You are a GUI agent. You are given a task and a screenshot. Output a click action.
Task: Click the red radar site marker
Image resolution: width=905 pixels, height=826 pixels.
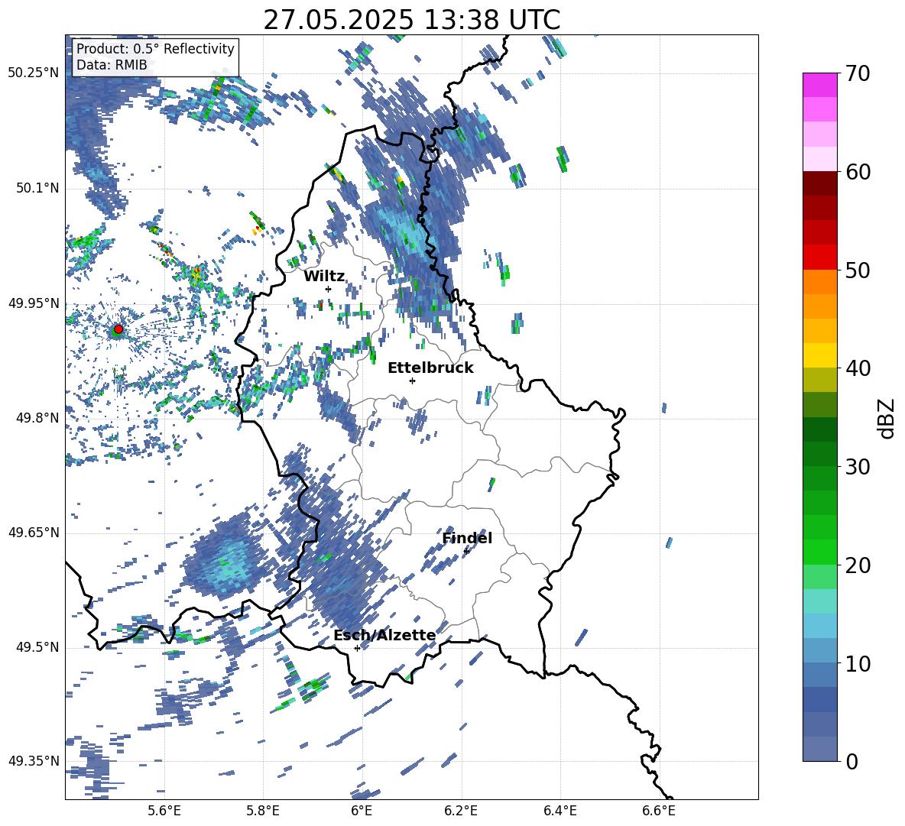coord(118,329)
